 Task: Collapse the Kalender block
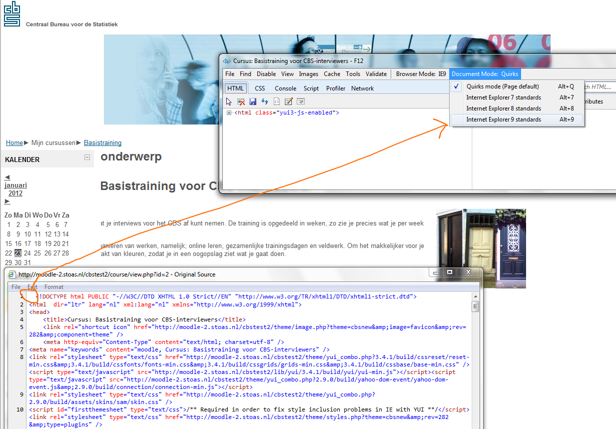coord(87,157)
